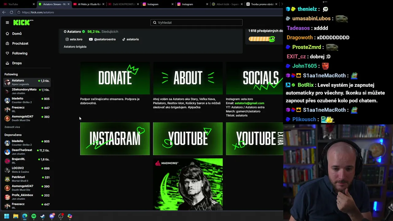Open the 2SekundovyMato channel row
The width and height of the screenshot is (393, 221).
[27, 91]
